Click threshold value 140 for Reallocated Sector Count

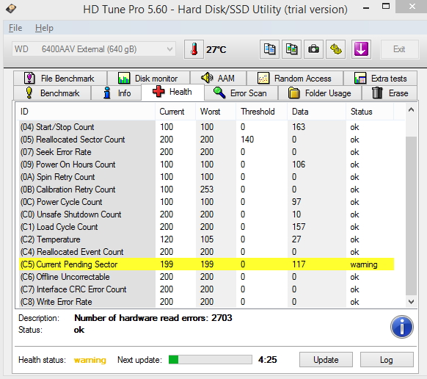[x=247, y=140]
